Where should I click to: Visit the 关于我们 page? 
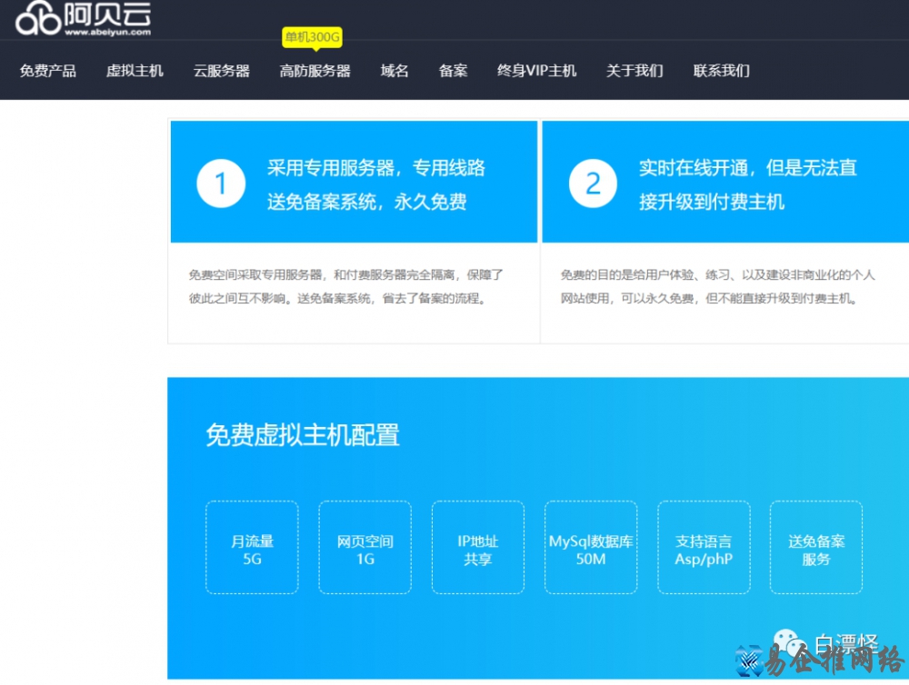click(634, 71)
